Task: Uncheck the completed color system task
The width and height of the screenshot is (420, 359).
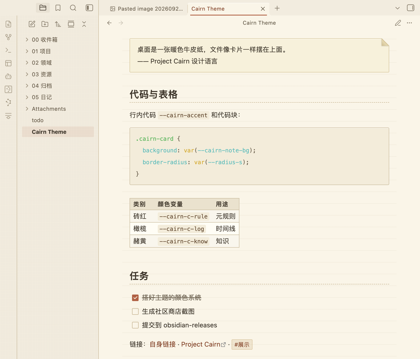Action: click(135, 298)
